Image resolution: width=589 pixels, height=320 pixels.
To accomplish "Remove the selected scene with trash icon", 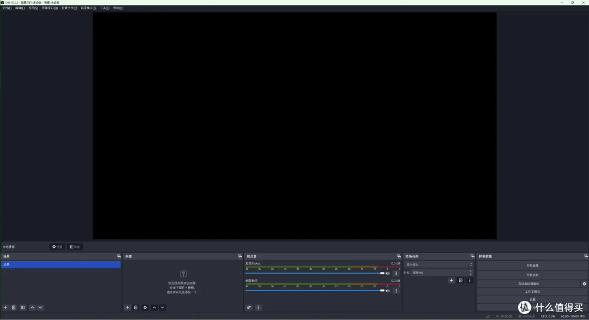I will (x=14, y=307).
